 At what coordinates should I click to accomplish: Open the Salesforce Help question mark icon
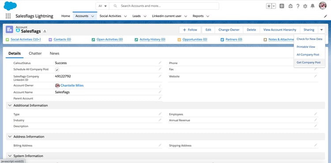click(x=297, y=6)
